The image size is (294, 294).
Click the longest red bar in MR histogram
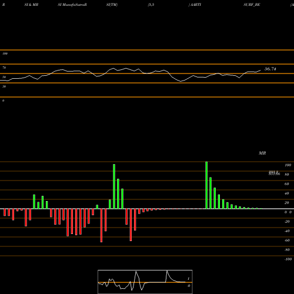(x=101, y=225)
